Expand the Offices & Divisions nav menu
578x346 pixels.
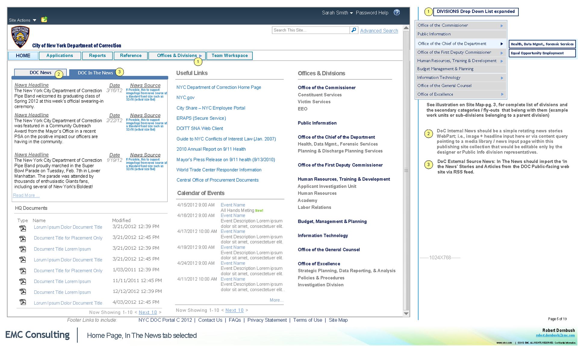click(x=177, y=56)
